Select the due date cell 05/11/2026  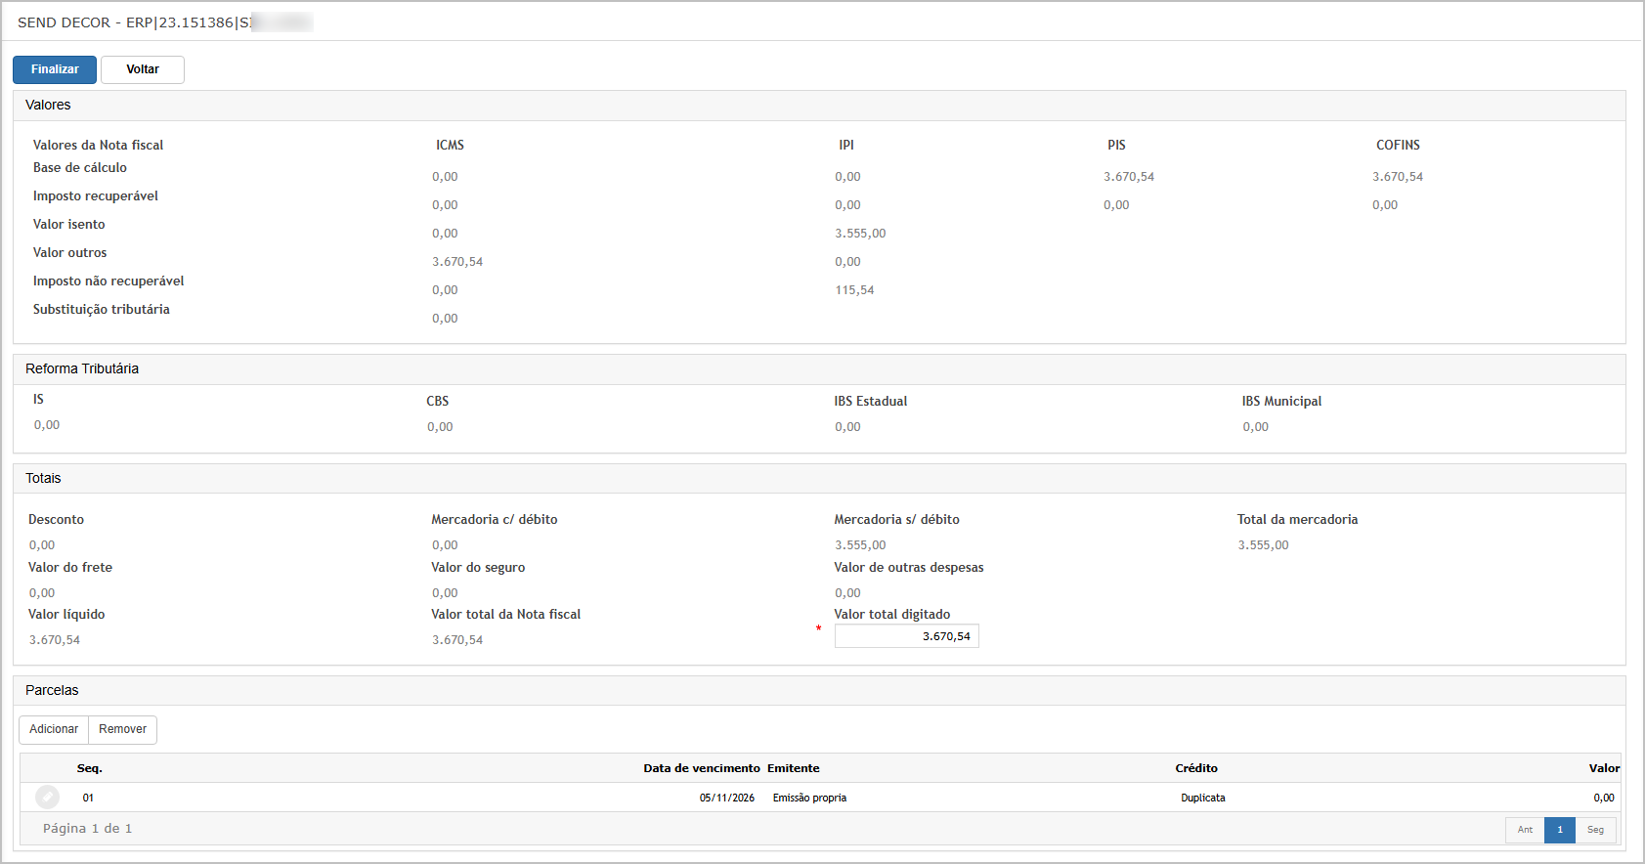coord(727,799)
